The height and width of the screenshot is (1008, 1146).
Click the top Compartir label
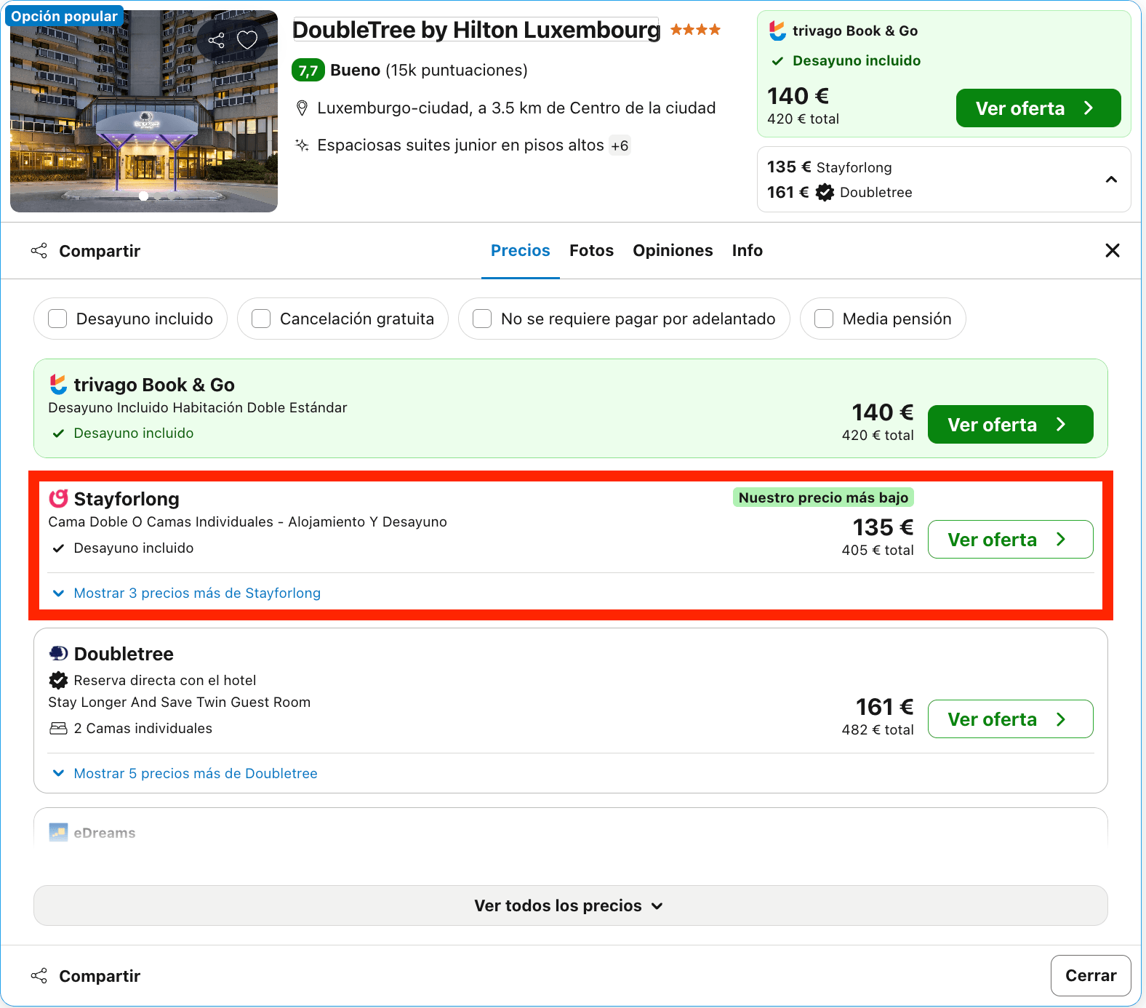pos(100,251)
